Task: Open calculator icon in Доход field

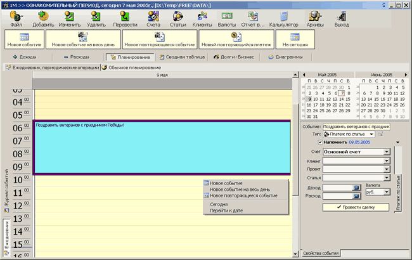Action: (x=356, y=188)
